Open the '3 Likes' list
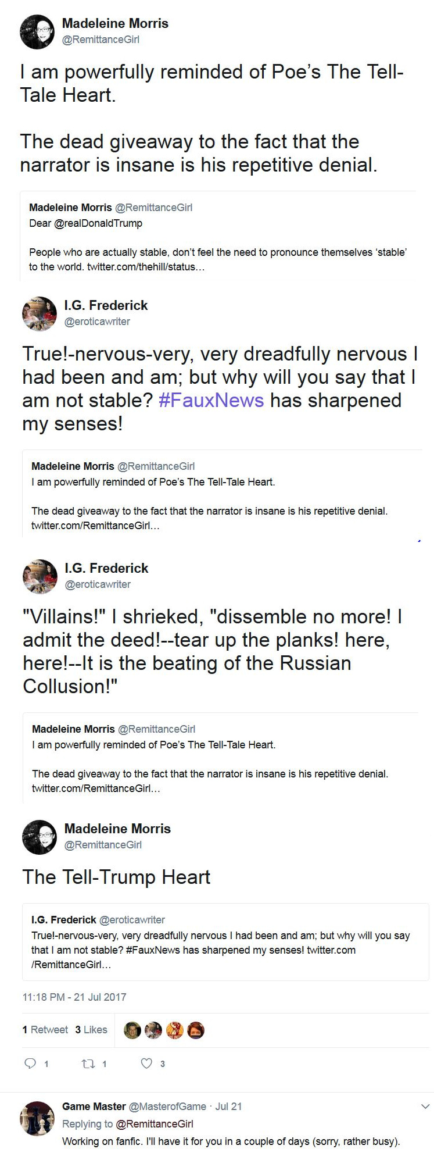The width and height of the screenshot is (434, 1156). (91, 1030)
